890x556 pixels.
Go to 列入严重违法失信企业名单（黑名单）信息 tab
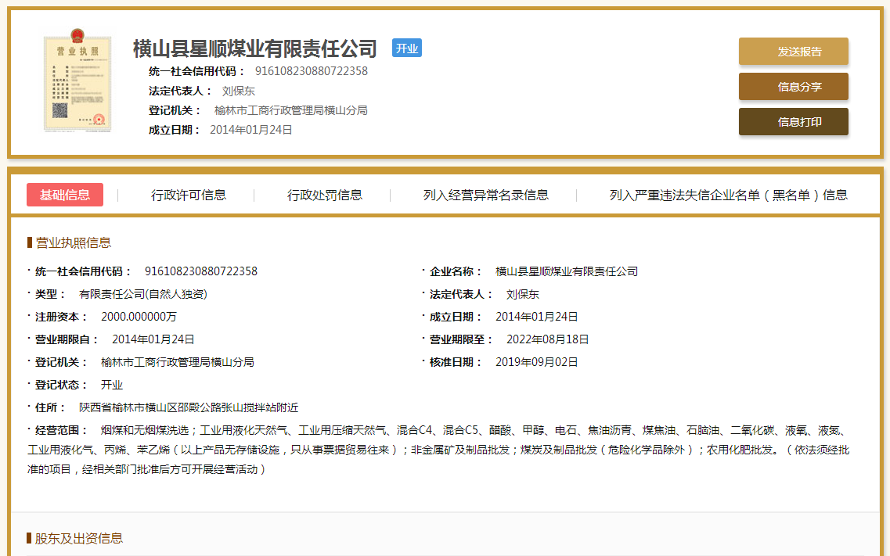click(728, 195)
